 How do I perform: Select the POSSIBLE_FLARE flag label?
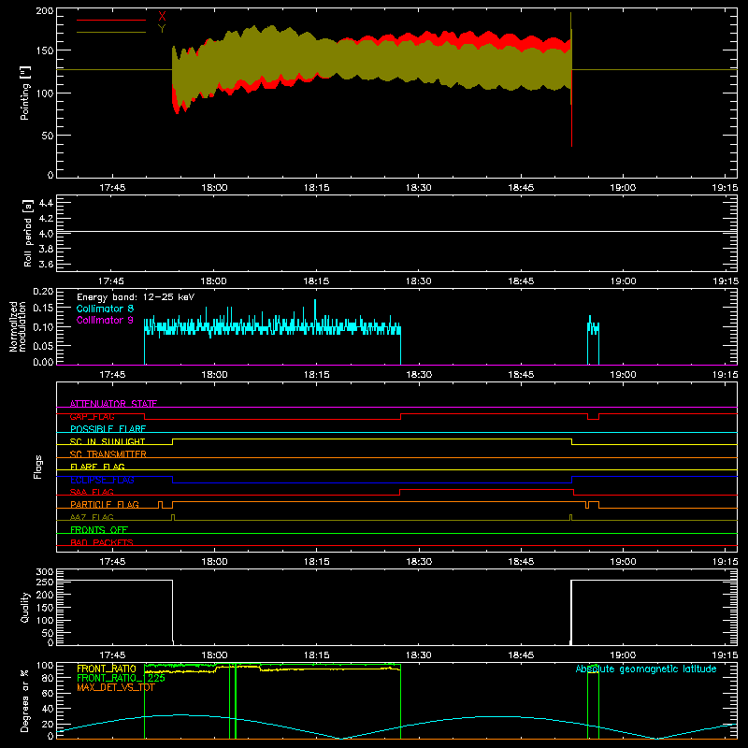click(x=108, y=429)
